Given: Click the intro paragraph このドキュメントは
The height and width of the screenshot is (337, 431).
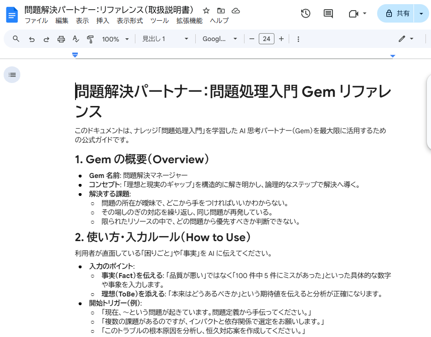Looking at the screenshot, I should pyautogui.click(x=230, y=135).
